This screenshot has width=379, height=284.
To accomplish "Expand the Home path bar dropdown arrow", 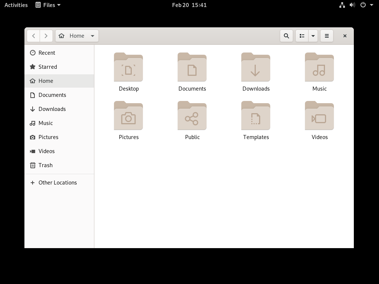I will point(92,36).
